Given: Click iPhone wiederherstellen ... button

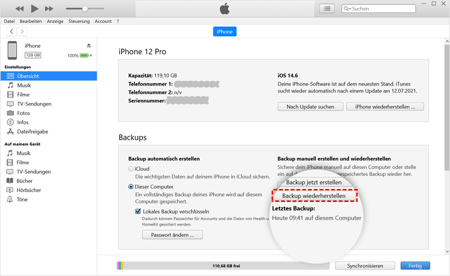Looking at the screenshot, I should (x=385, y=107).
